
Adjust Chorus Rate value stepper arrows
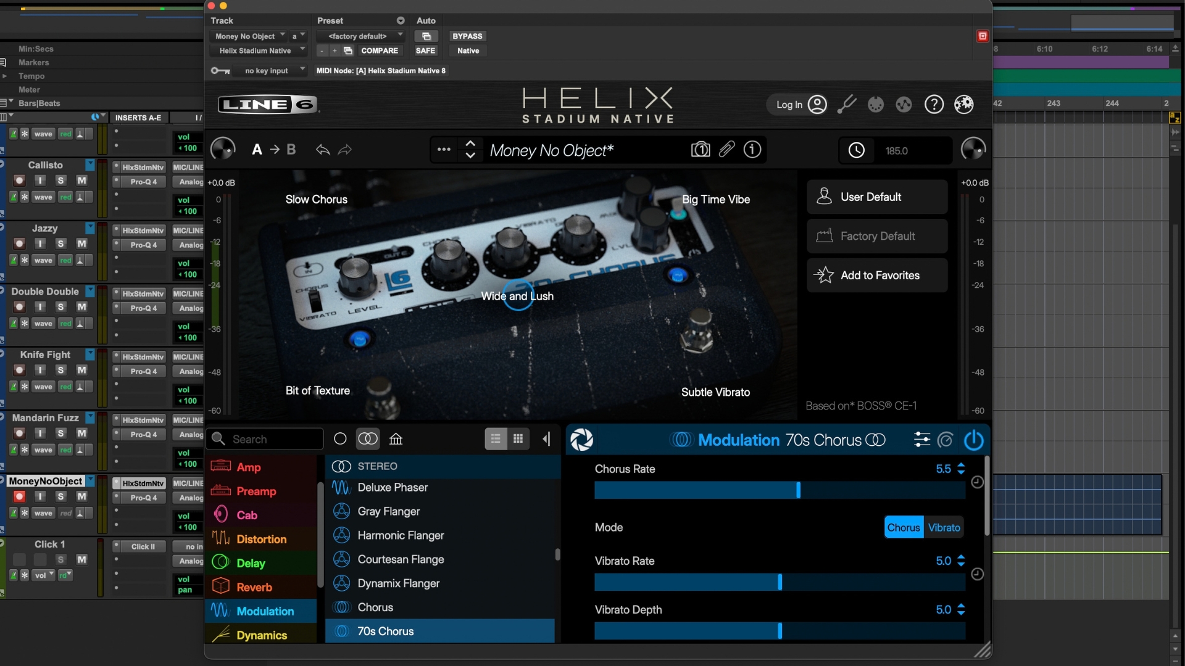coord(961,469)
